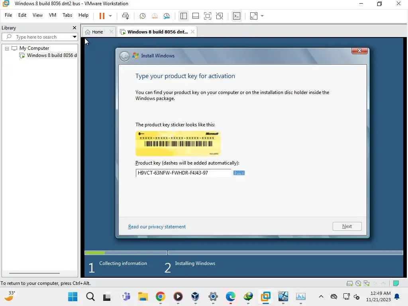Toggle the thumbnail bar view icon
Viewport: 408px width, 306px height.
195,16
